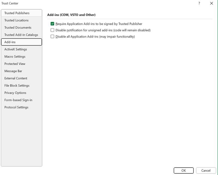Open the Trusted Publishers section
218x175 pixels.
[x=22, y=13]
